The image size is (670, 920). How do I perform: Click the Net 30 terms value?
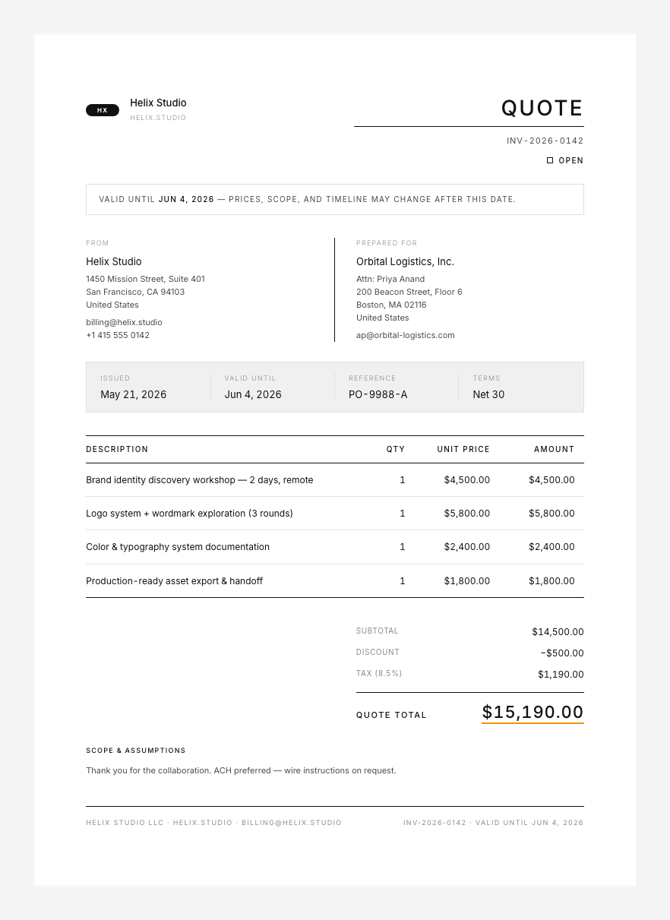click(x=488, y=394)
